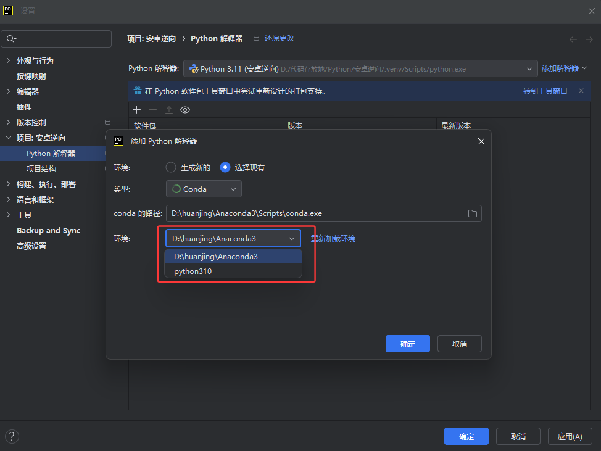Select Python 解释器 in settings tree
Image resolution: width=601 pixels, height=451 pixels.
tap(51, 153)
